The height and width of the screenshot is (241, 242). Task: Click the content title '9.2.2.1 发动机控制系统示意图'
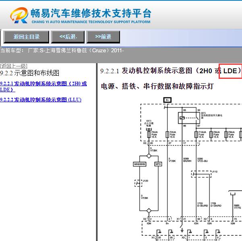(x=146, y=71)
